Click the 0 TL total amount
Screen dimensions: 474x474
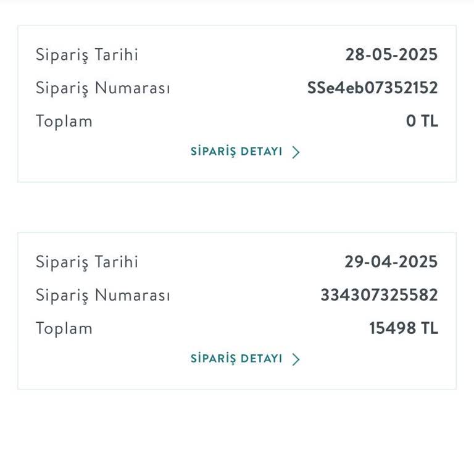click(422, 122)
